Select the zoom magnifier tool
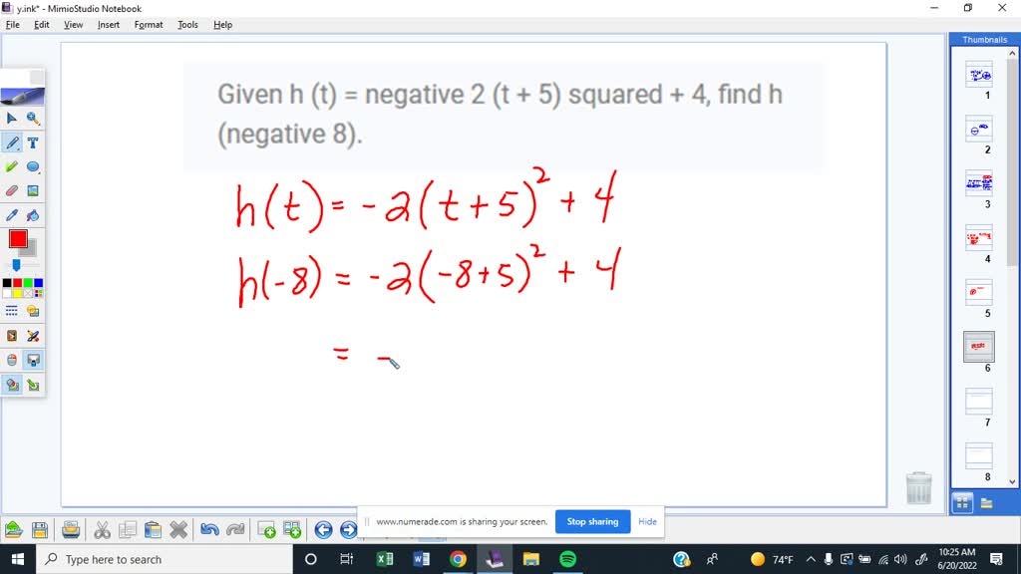Image resolution: width=1021 pixels, height=574 pixels. (34, 119)
